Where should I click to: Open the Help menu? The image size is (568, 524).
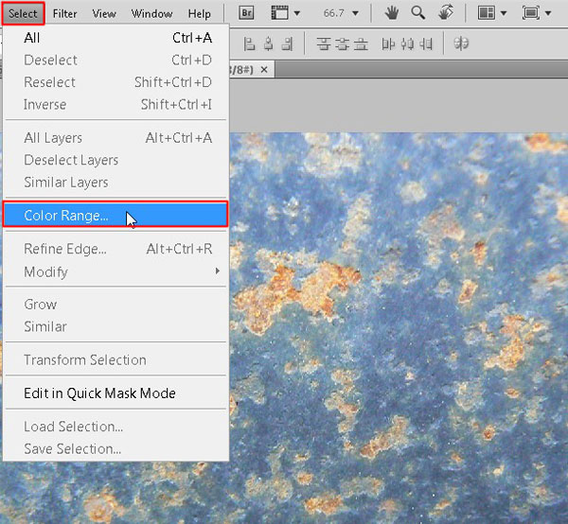199,14
